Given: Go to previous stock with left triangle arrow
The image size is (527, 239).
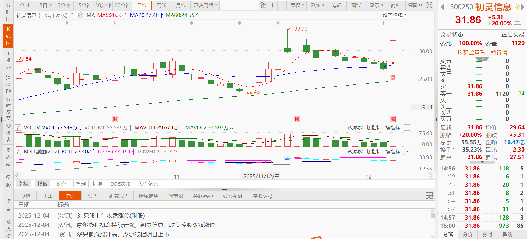Looking at the screenshot, I should point(442,7).
